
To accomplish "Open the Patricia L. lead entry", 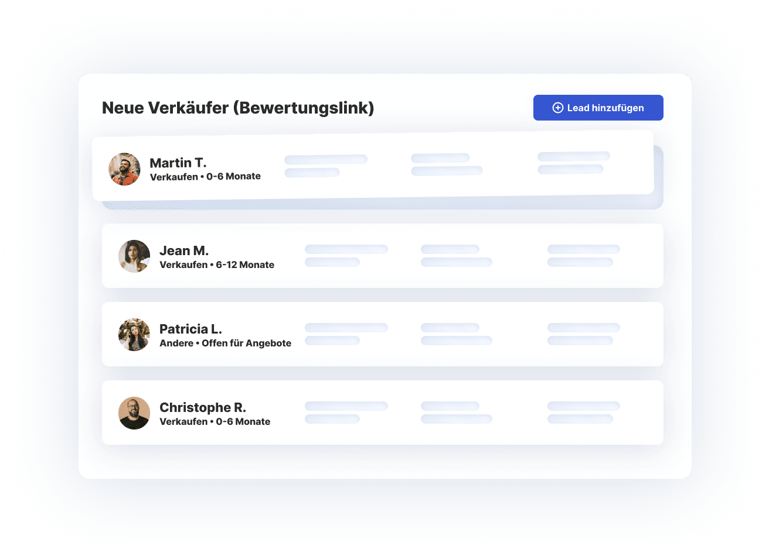I will click(x=383, y=334).
